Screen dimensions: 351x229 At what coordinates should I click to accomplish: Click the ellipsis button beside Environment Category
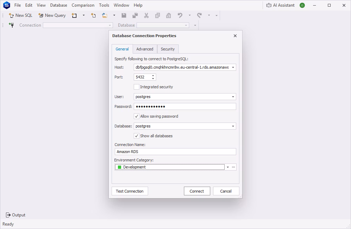tap(233, 167)
